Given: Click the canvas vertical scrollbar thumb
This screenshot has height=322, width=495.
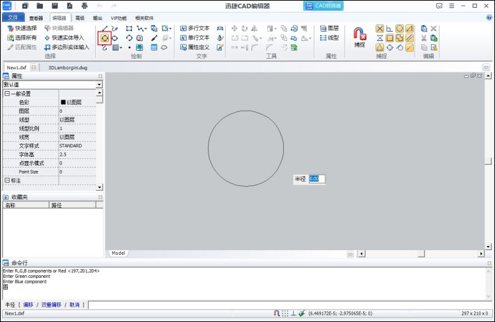Looking at the screenshot, I should [x=488, y=161].
